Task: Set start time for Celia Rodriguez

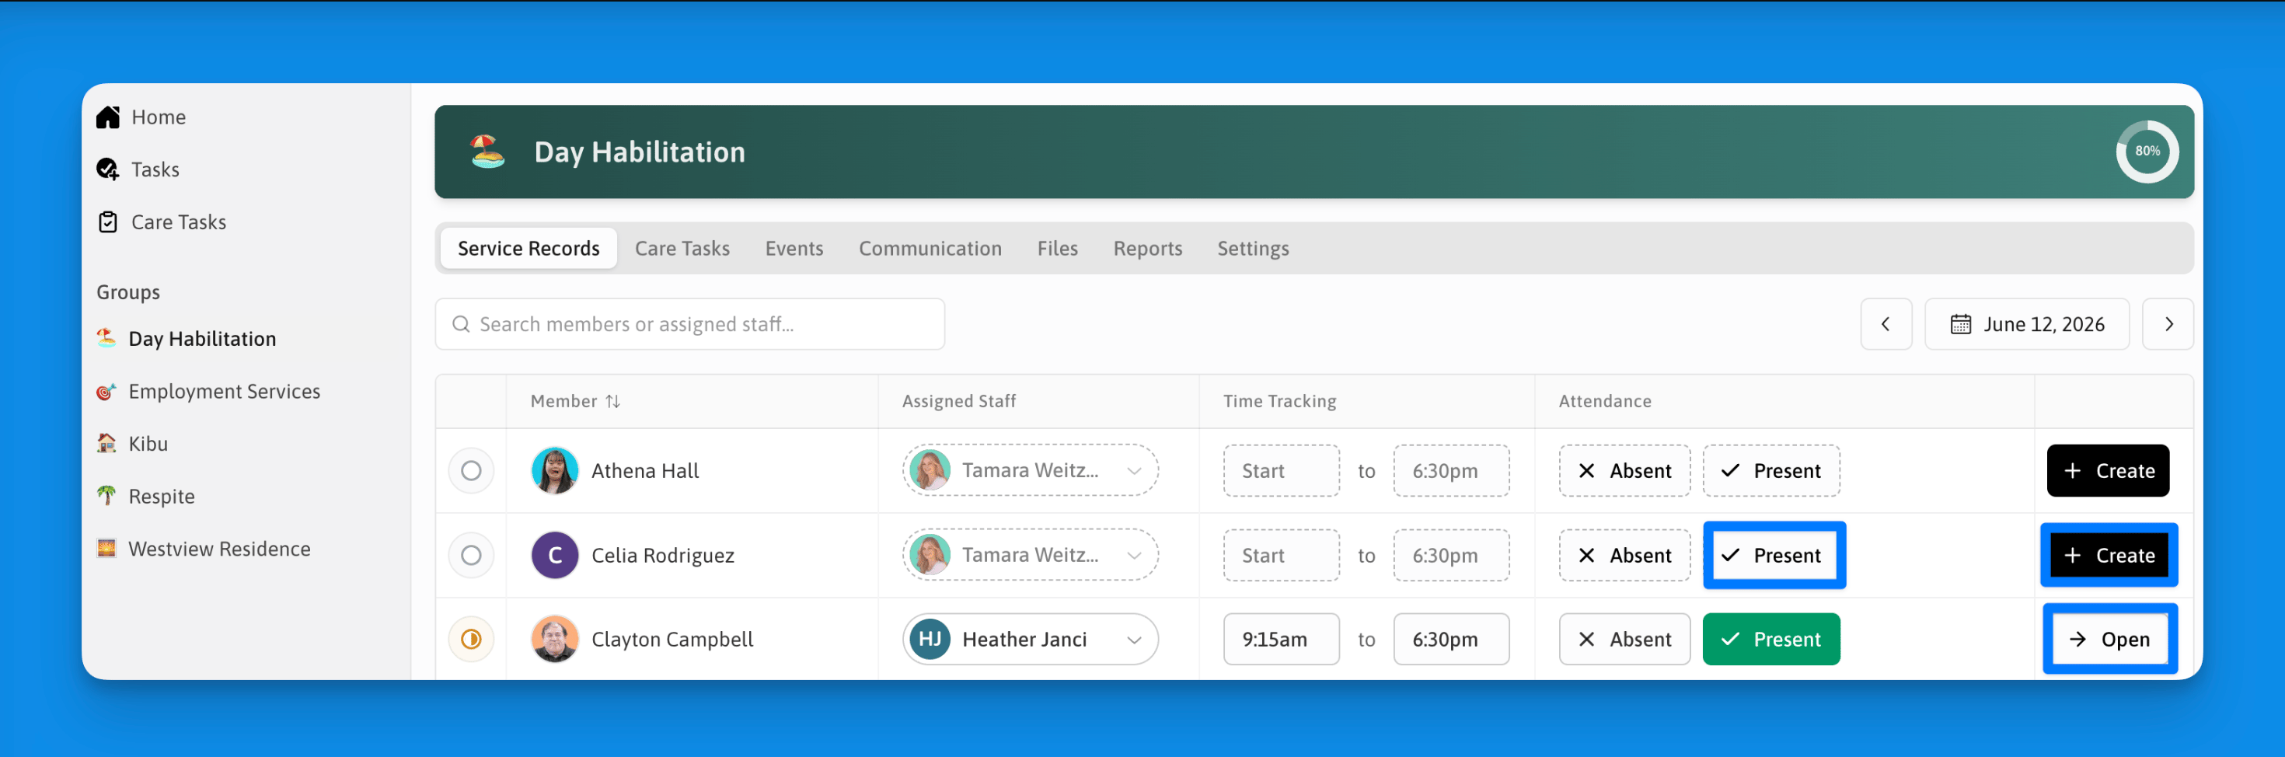Action: pos(1281,555)
